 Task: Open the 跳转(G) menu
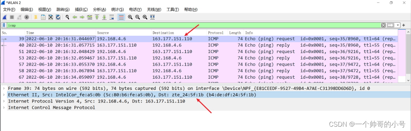[63, 10]
